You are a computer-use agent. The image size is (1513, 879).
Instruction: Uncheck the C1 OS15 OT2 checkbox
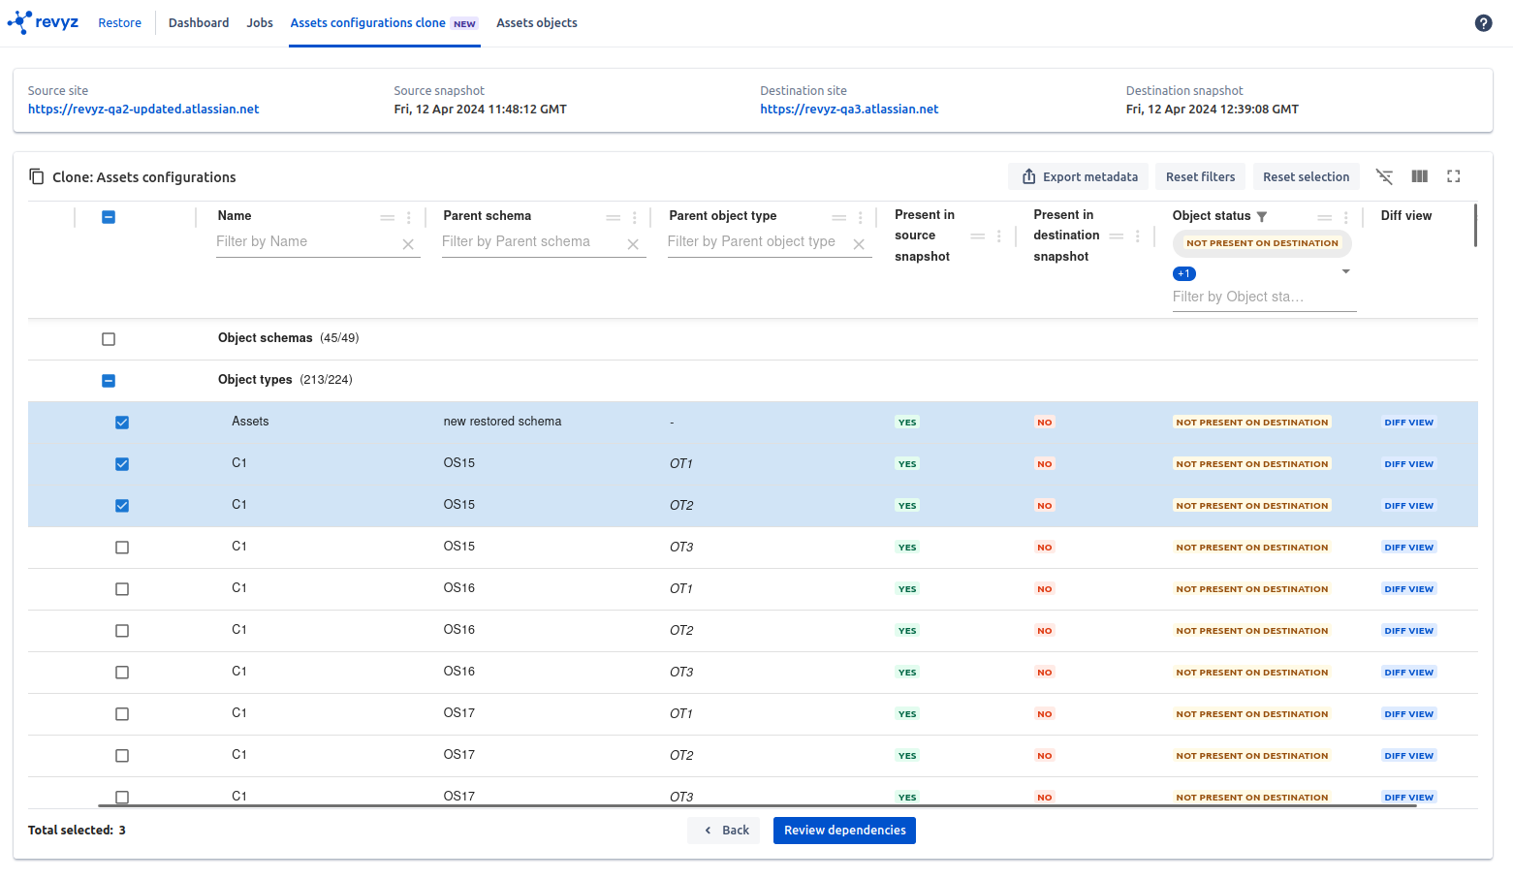pyautogui.click(x=122, y=506)
